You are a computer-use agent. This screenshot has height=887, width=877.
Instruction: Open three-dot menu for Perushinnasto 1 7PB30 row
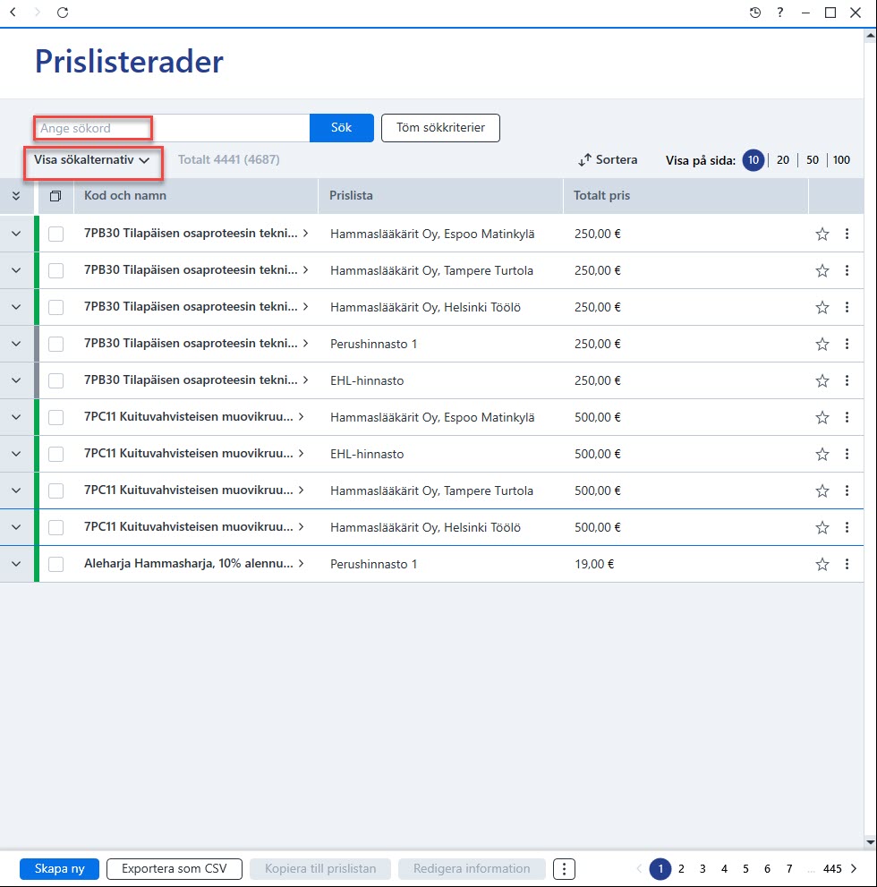pyautogui.click(x=847, y=344)
